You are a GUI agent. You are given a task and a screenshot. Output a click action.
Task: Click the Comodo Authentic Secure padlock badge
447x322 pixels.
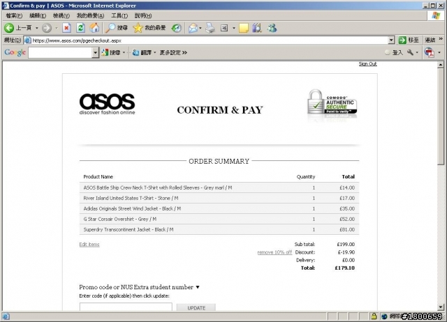pos(332,102)
